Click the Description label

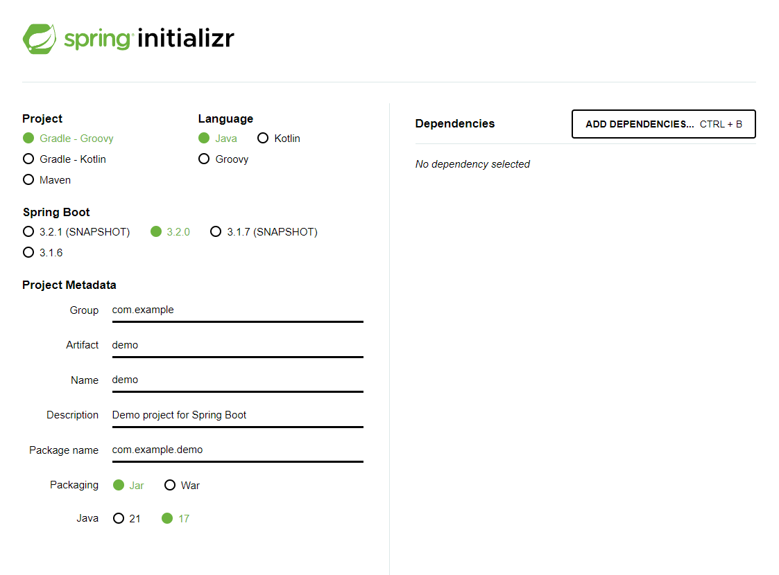pyautogui.click(x=73, y=415)
